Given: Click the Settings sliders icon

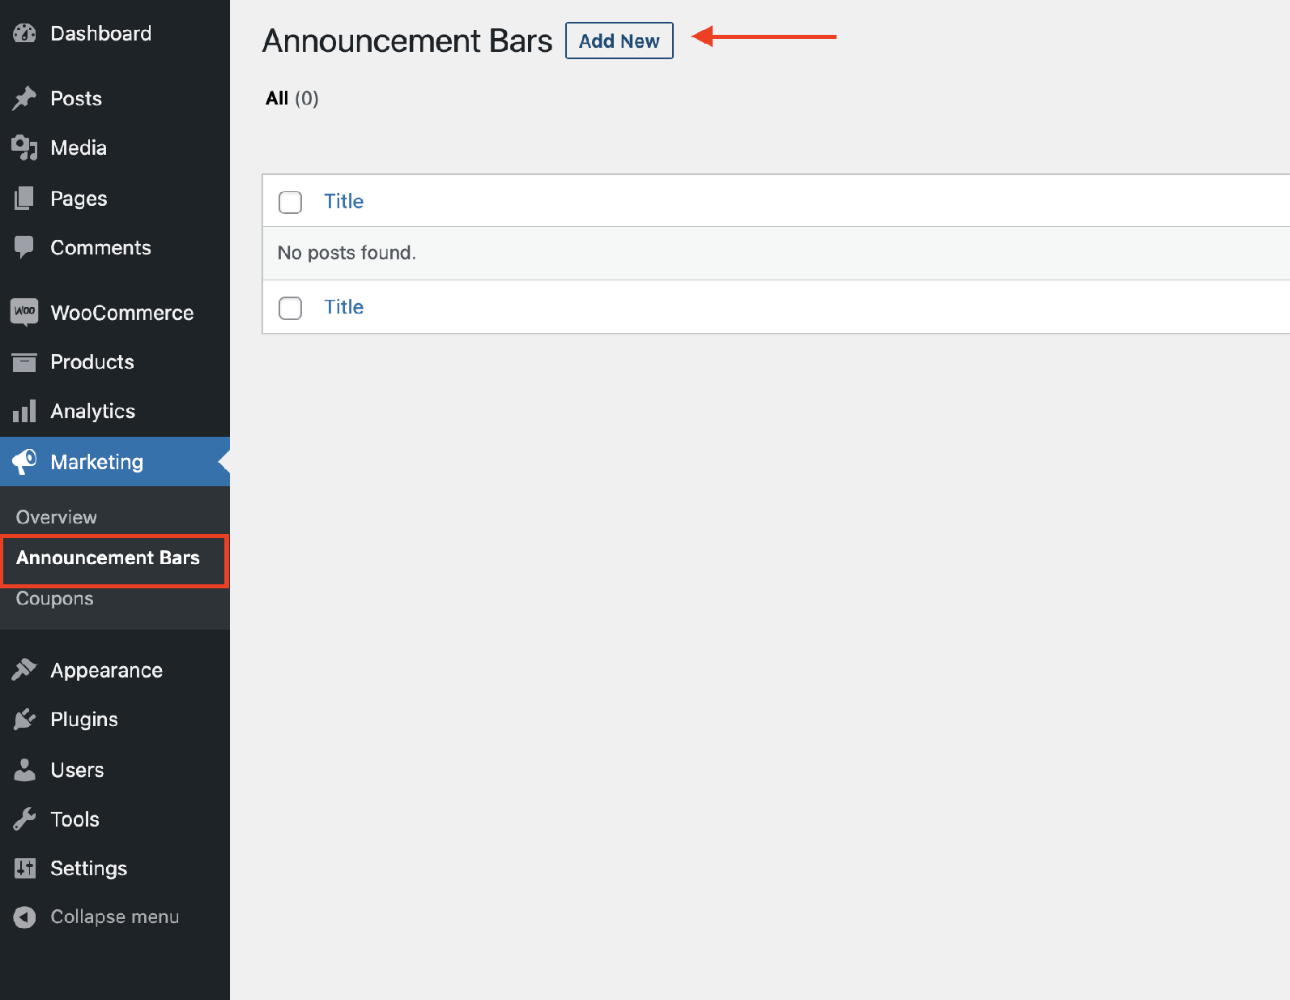Looking at the screenshot, I should pyautogui.click(x=24, y=868).
